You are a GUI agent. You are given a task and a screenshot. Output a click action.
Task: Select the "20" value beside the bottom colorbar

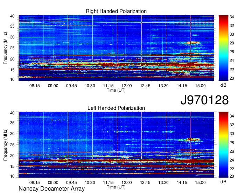pyautogui.click(x=232, y=176)
